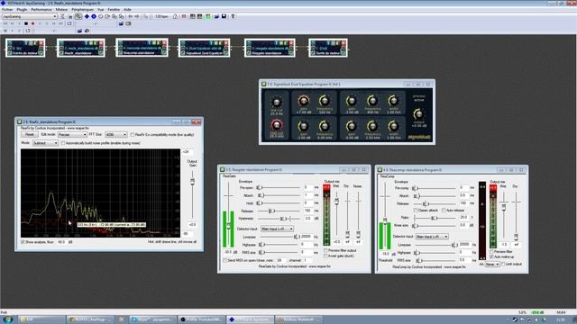Open the ReaGate Detector input dropdown
577x324 pixels.
pyautogui.click(x=277, y=229)
